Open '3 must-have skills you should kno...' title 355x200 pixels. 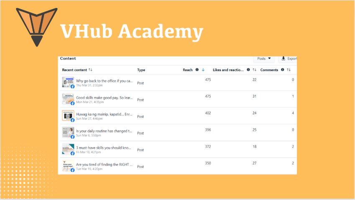tap(103, 147)
